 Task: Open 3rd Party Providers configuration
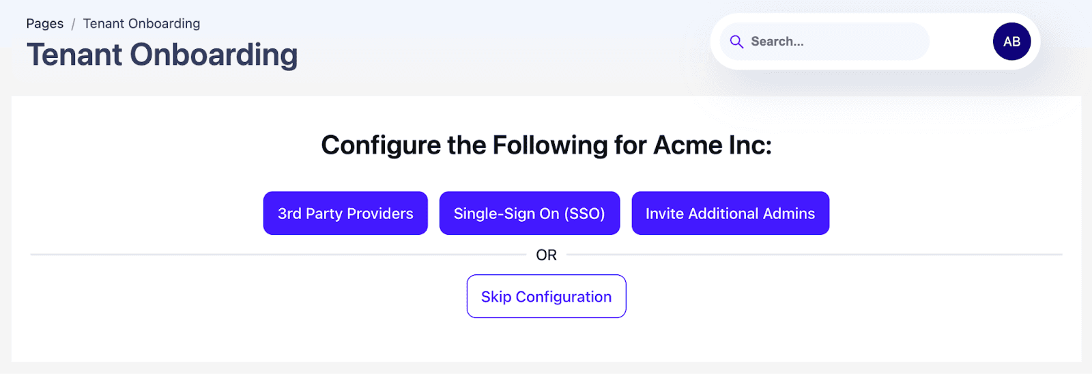pyautogui.click(x=345, y=214)
